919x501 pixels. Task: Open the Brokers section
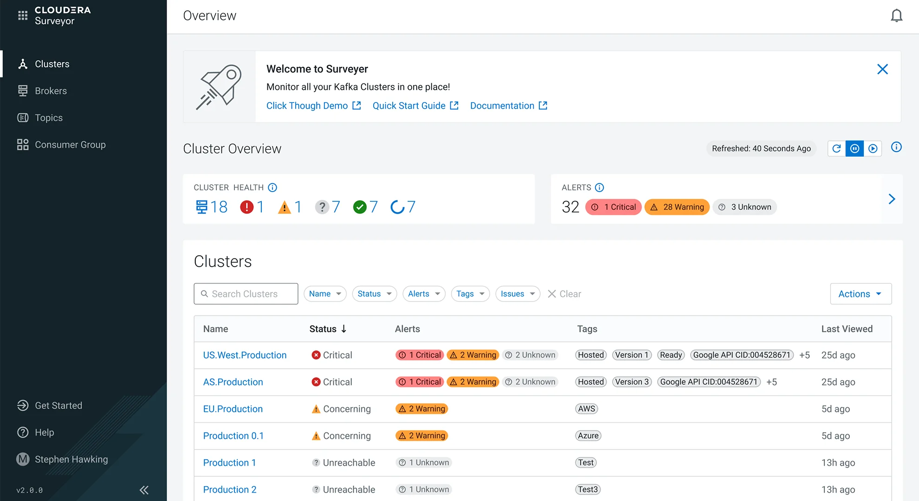coord(23,90)
